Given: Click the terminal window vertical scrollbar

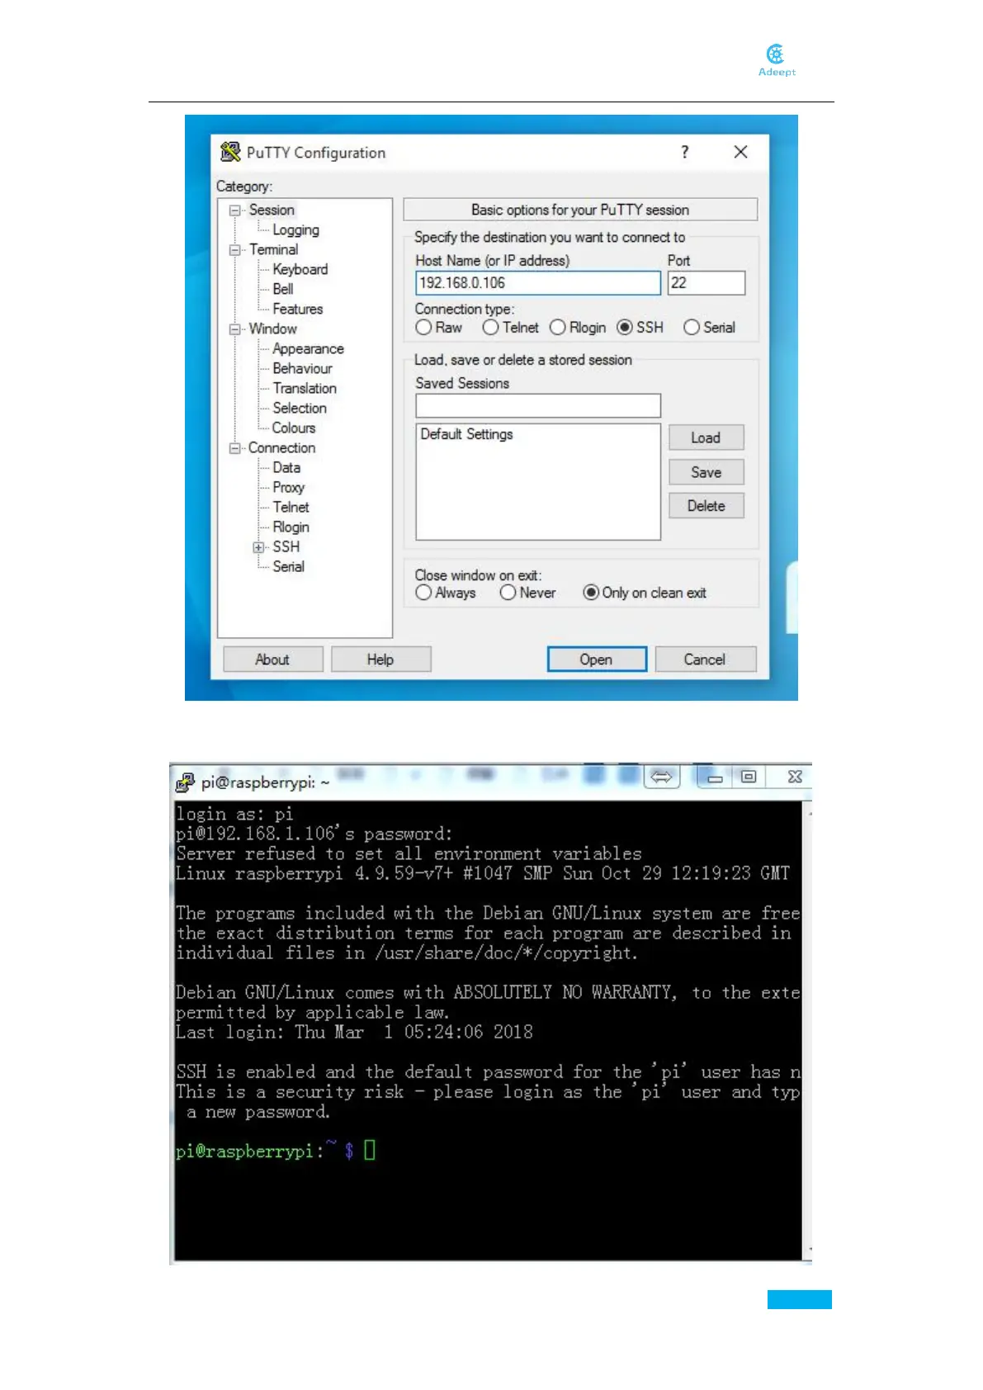Looking at the screenshot, I should [x=807, y=1030].
